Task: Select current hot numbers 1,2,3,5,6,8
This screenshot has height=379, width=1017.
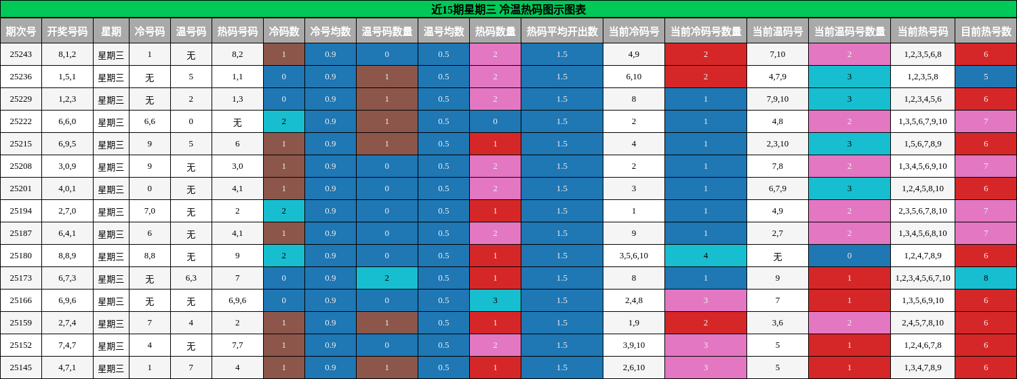Action: 923,54
